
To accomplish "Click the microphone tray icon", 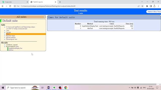I will click(x=138, y=88).
